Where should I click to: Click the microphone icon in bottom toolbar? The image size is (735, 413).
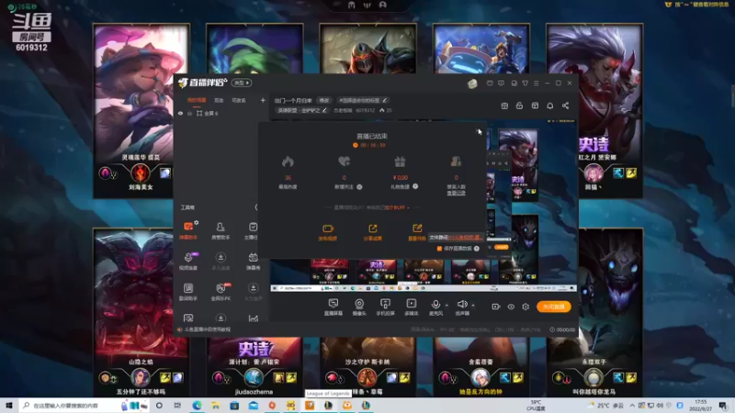click(x=435, y=305)
